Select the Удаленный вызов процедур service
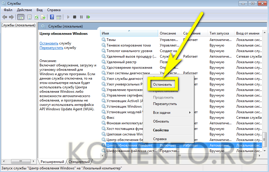Screen dimensions: 269x172 coord(131,56)
